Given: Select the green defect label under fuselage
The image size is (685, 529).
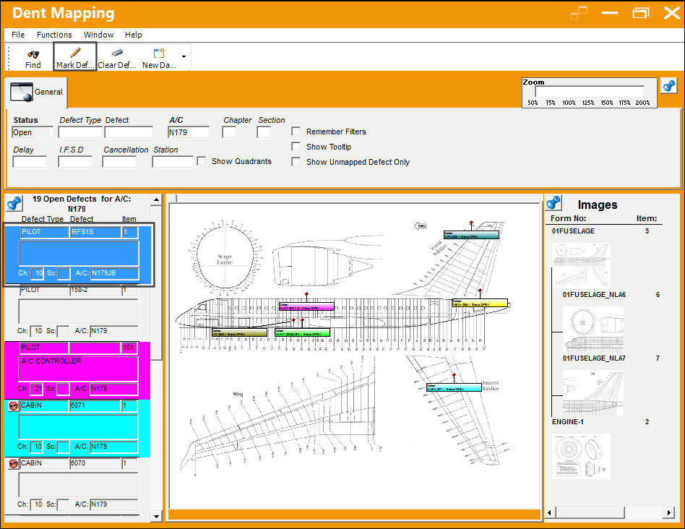Looking at the screenshot, I should click(x=302, y=332).
